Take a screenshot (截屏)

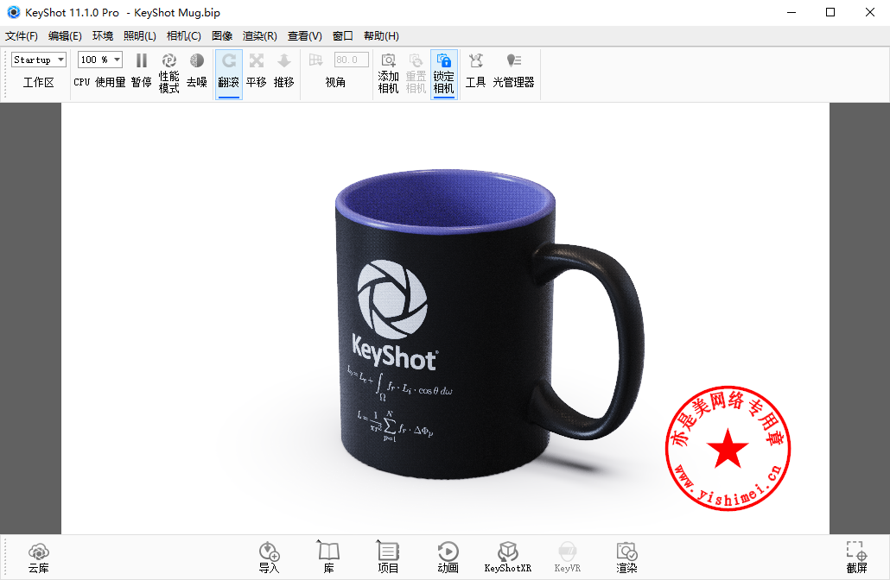(x=856, y=558)
